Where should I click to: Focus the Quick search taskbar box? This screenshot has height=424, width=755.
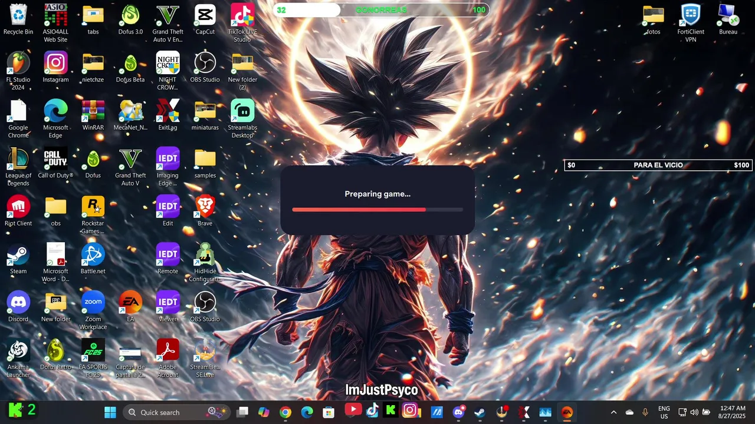[x=177, y=412]
